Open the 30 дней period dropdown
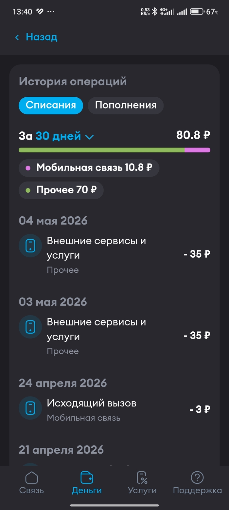Viewport: 229px width, 510px height. point(64,136)
